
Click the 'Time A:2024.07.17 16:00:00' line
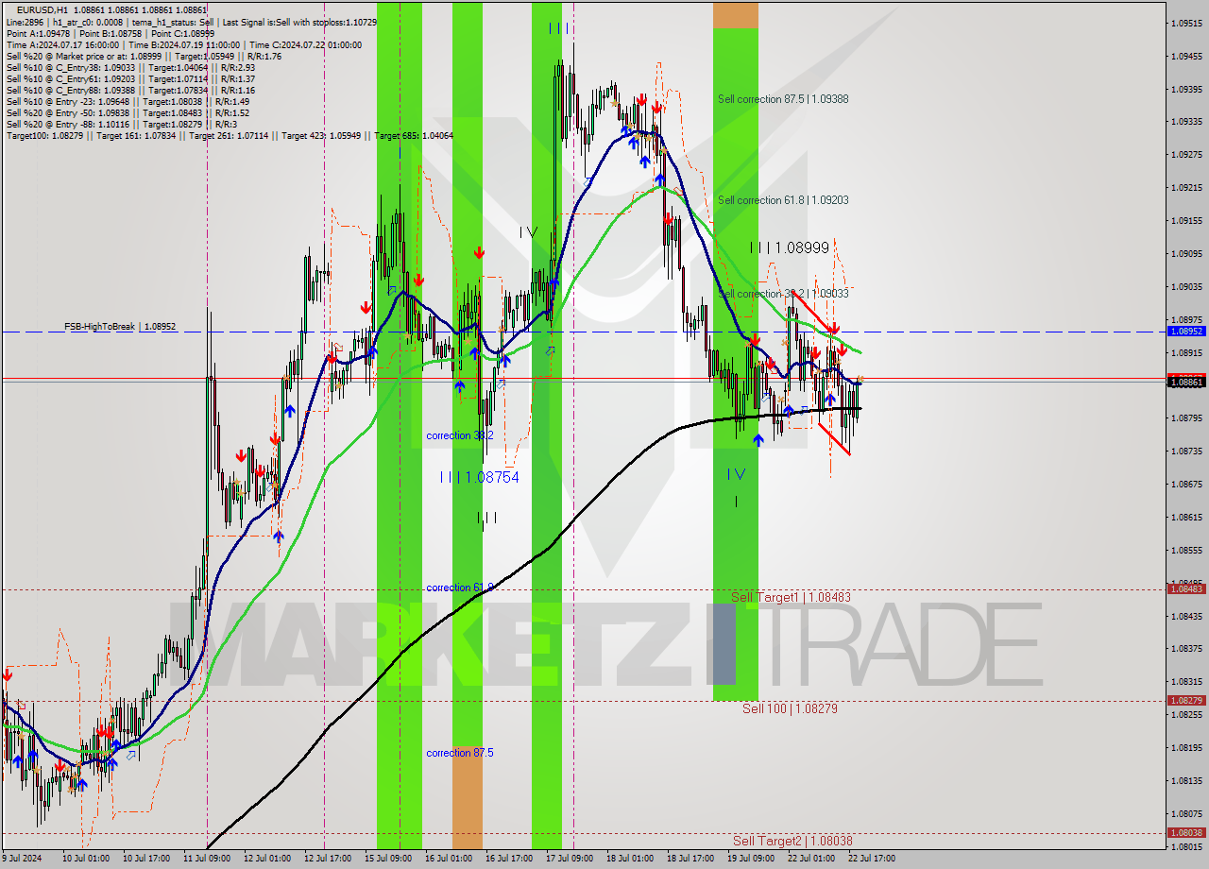(183, 44)
